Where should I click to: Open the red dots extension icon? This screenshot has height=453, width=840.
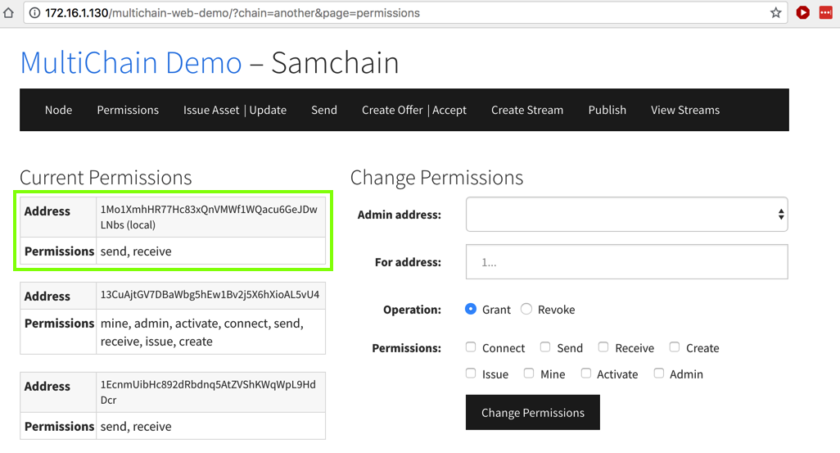826,13
